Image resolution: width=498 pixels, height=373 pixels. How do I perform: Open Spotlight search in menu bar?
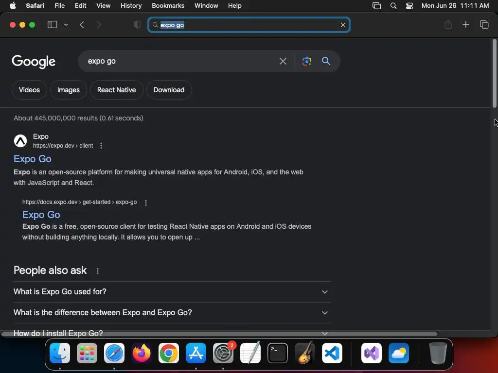[393, 6]
